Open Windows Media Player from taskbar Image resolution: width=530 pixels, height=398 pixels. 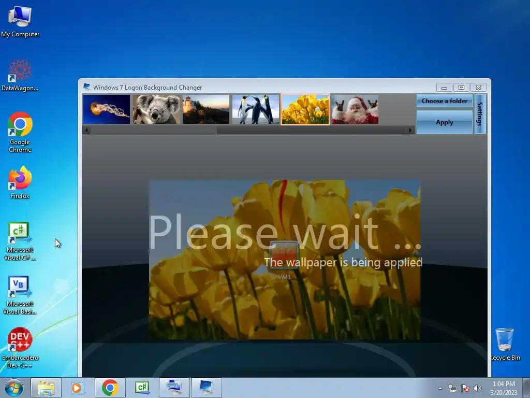point(78,388)
